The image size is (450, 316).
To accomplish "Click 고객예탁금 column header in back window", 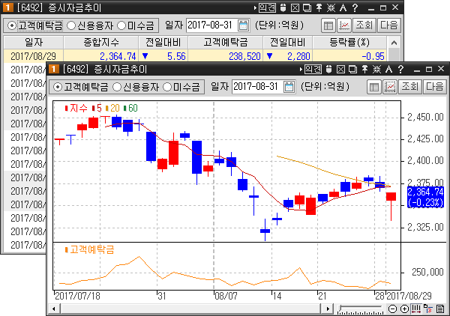I will click(x=226, y=43).
